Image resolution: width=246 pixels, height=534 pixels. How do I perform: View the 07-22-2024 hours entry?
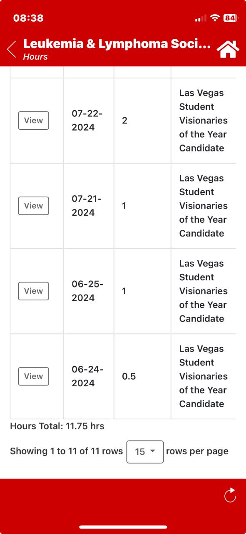point(33,121)
